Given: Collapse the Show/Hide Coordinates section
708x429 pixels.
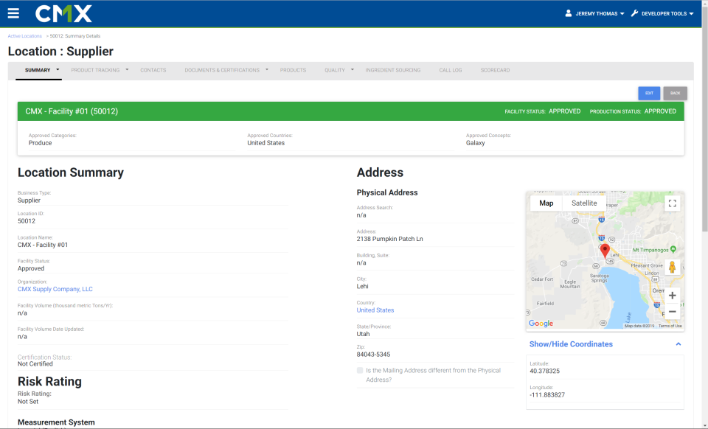Looking at the screenshot, I should click(x=678, y=343).
